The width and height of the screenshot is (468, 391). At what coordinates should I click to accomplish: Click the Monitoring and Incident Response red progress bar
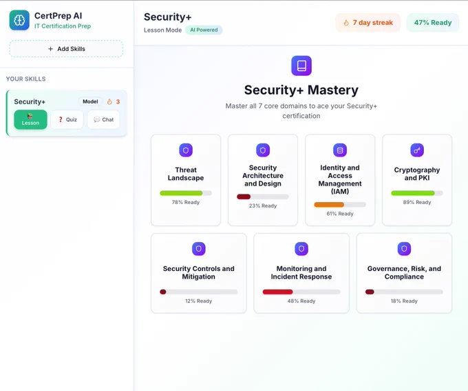click(x=301, y=292)
